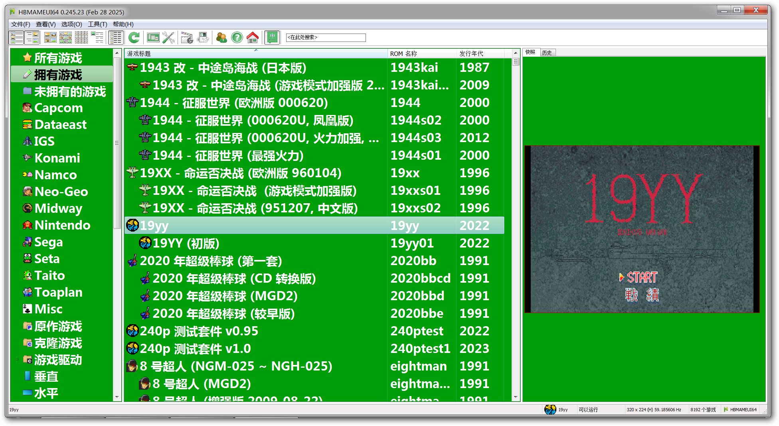Viewport: 779px width, 426px height.
Task: Select 19XX - 命运否决战 (欧洲版 960104) row
Action: coord(314,173)
